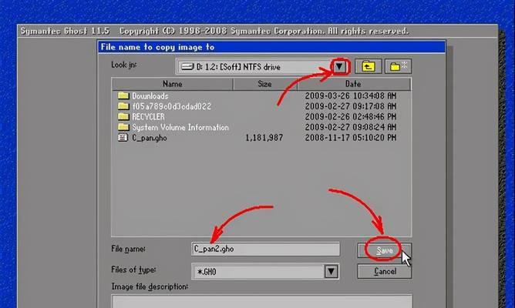Click the date 2009-03-26 10:34:08 AM

(351, 95)
